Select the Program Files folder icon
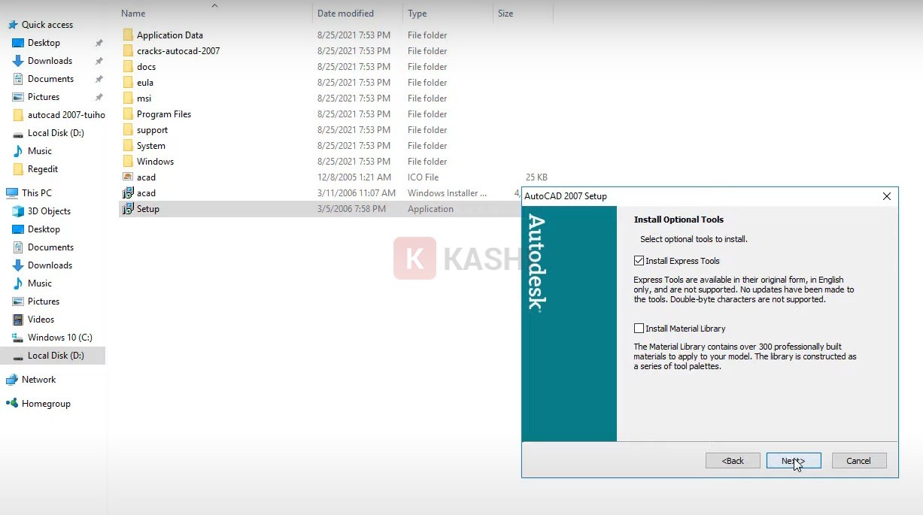Screen dimensions: 923x515 (128, 114)
